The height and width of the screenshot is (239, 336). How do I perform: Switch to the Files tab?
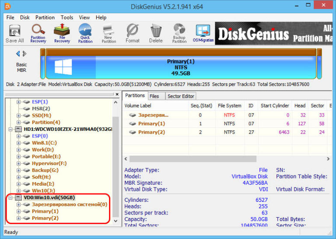[154, 96]
